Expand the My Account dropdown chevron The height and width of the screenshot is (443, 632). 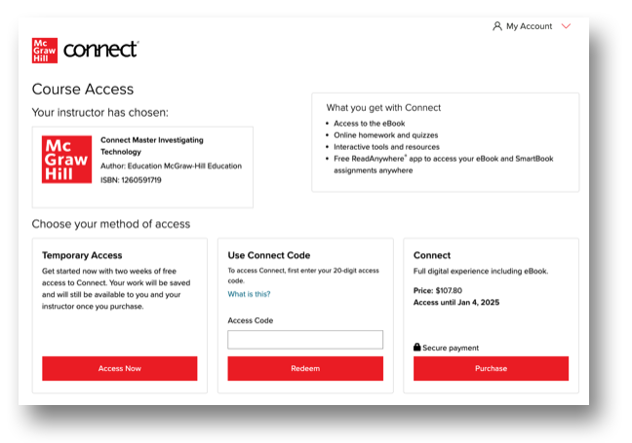coord(567,26)
